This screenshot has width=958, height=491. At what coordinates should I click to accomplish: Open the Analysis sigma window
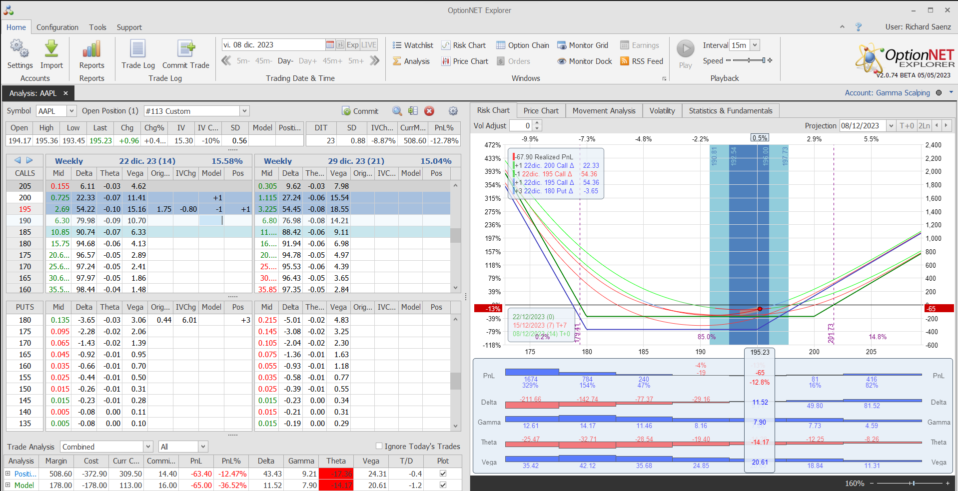[411, 61]
